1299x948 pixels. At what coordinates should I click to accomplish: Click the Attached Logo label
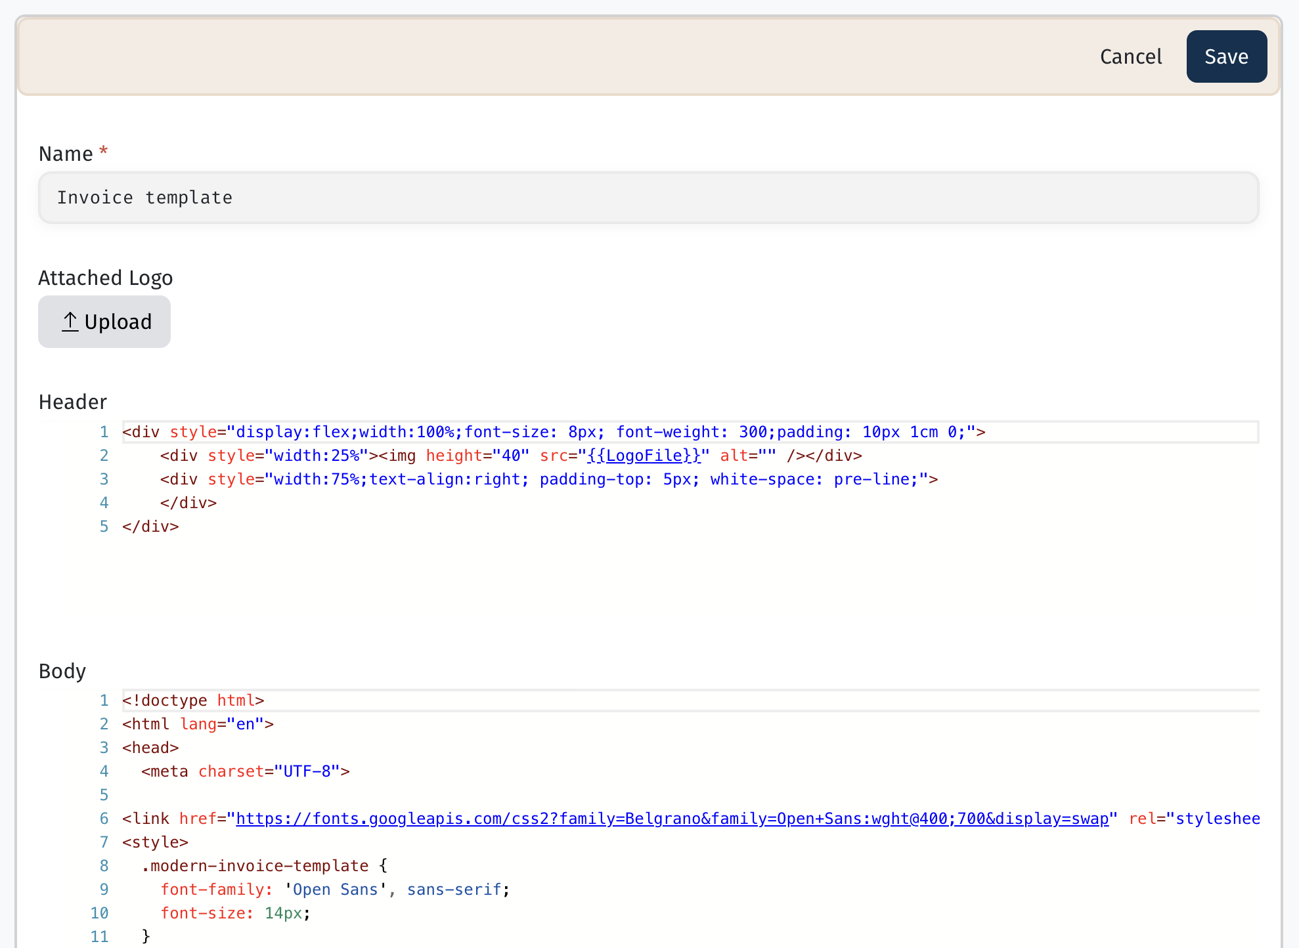[x=106, y=278]
